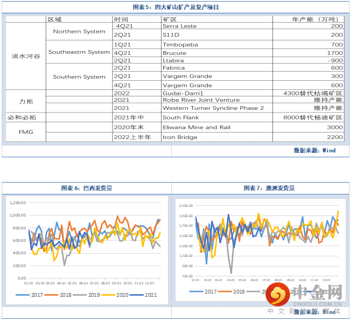This screenshot has width=350, height=321.
Task: Select the 淡水河谷 region cell
Action: point(25,56)
